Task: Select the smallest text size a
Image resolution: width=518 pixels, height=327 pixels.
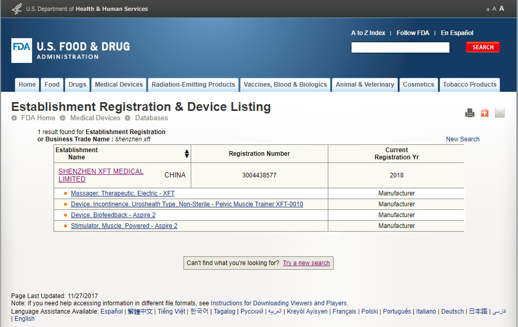Action: [x=488, y=9]
